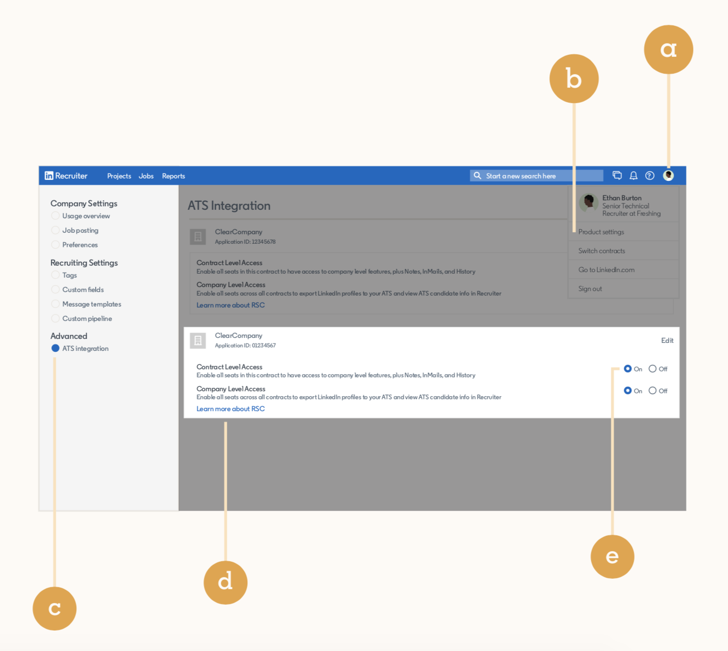Screen dimensions: 728x651
Task: Turn Contract Level Access On
Action: click(628, 369)
